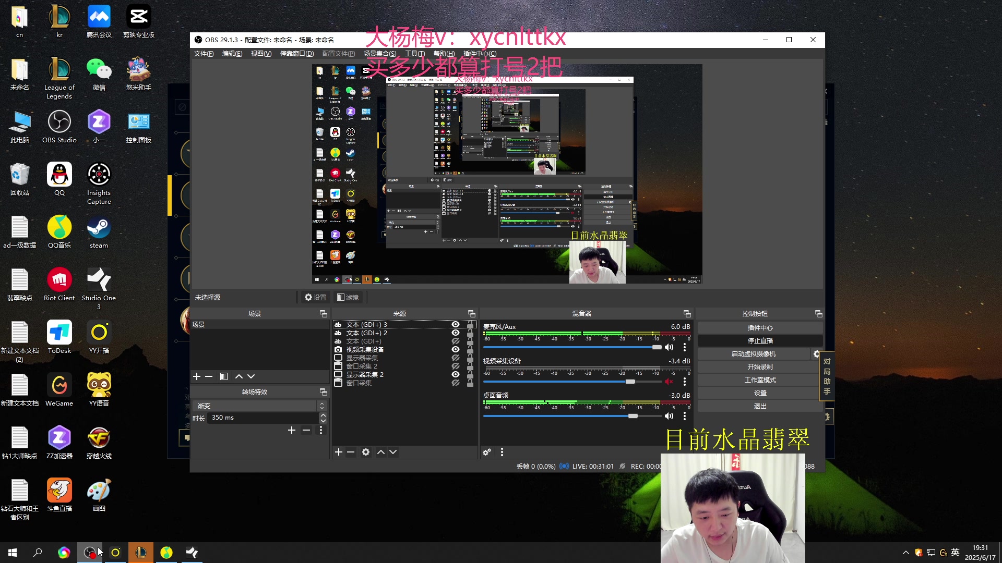Open virtual camera settings gear

point(816,354)
